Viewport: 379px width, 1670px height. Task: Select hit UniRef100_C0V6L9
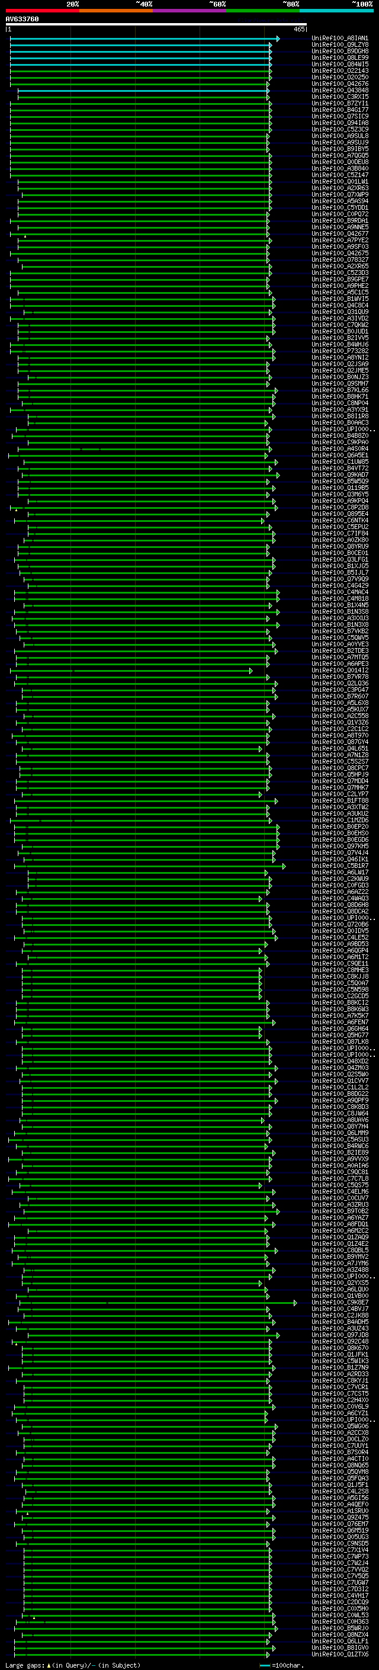340,1407
